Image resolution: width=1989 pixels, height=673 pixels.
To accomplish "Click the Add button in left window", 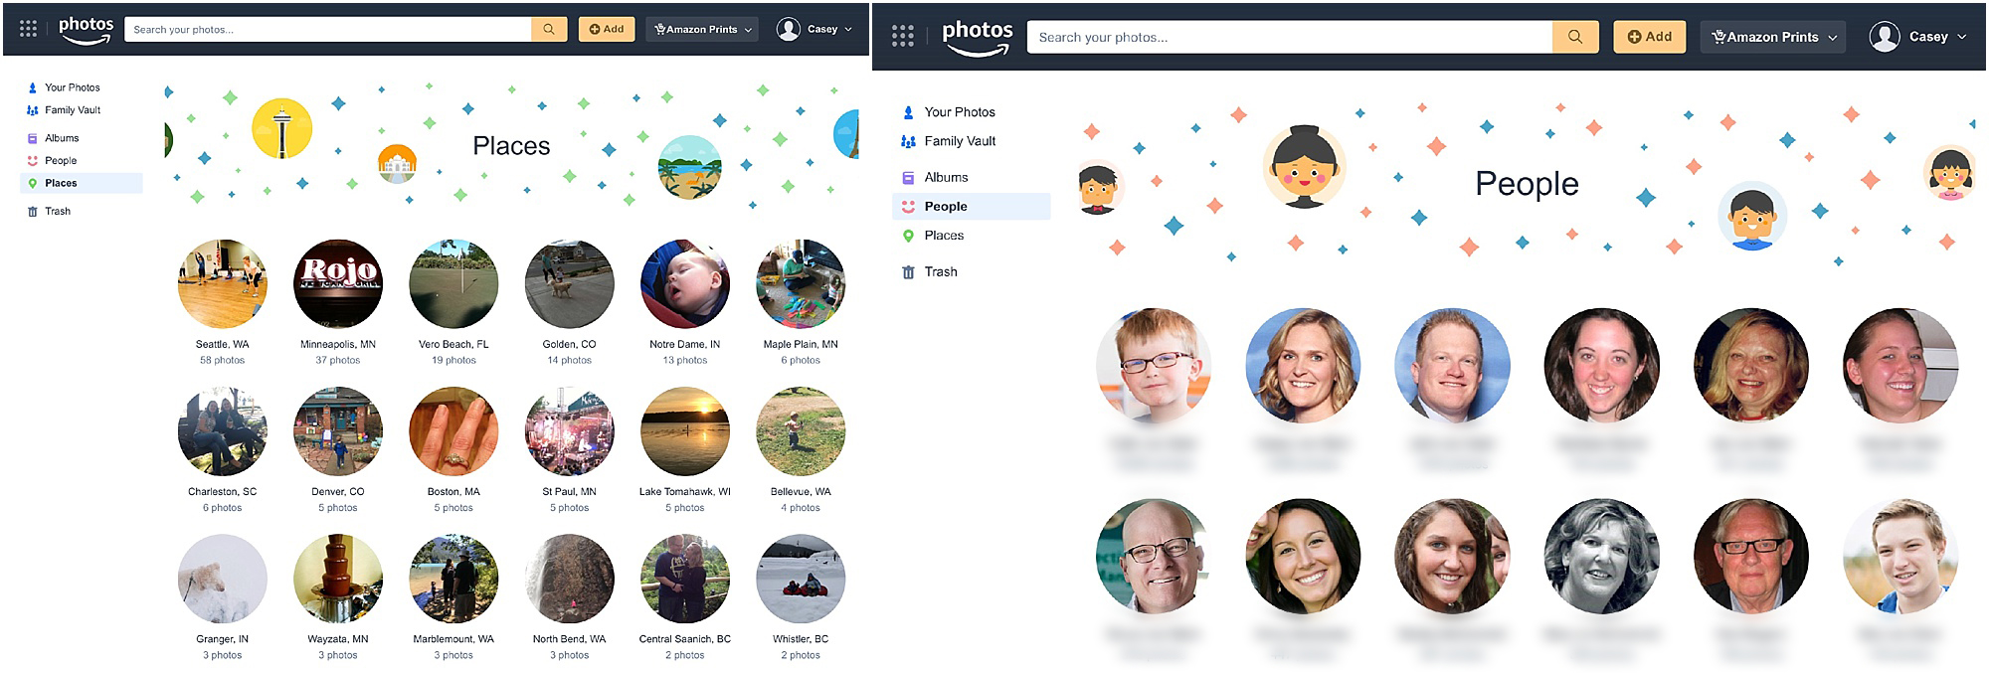I will pyautogui.click(x=607, y=29).
